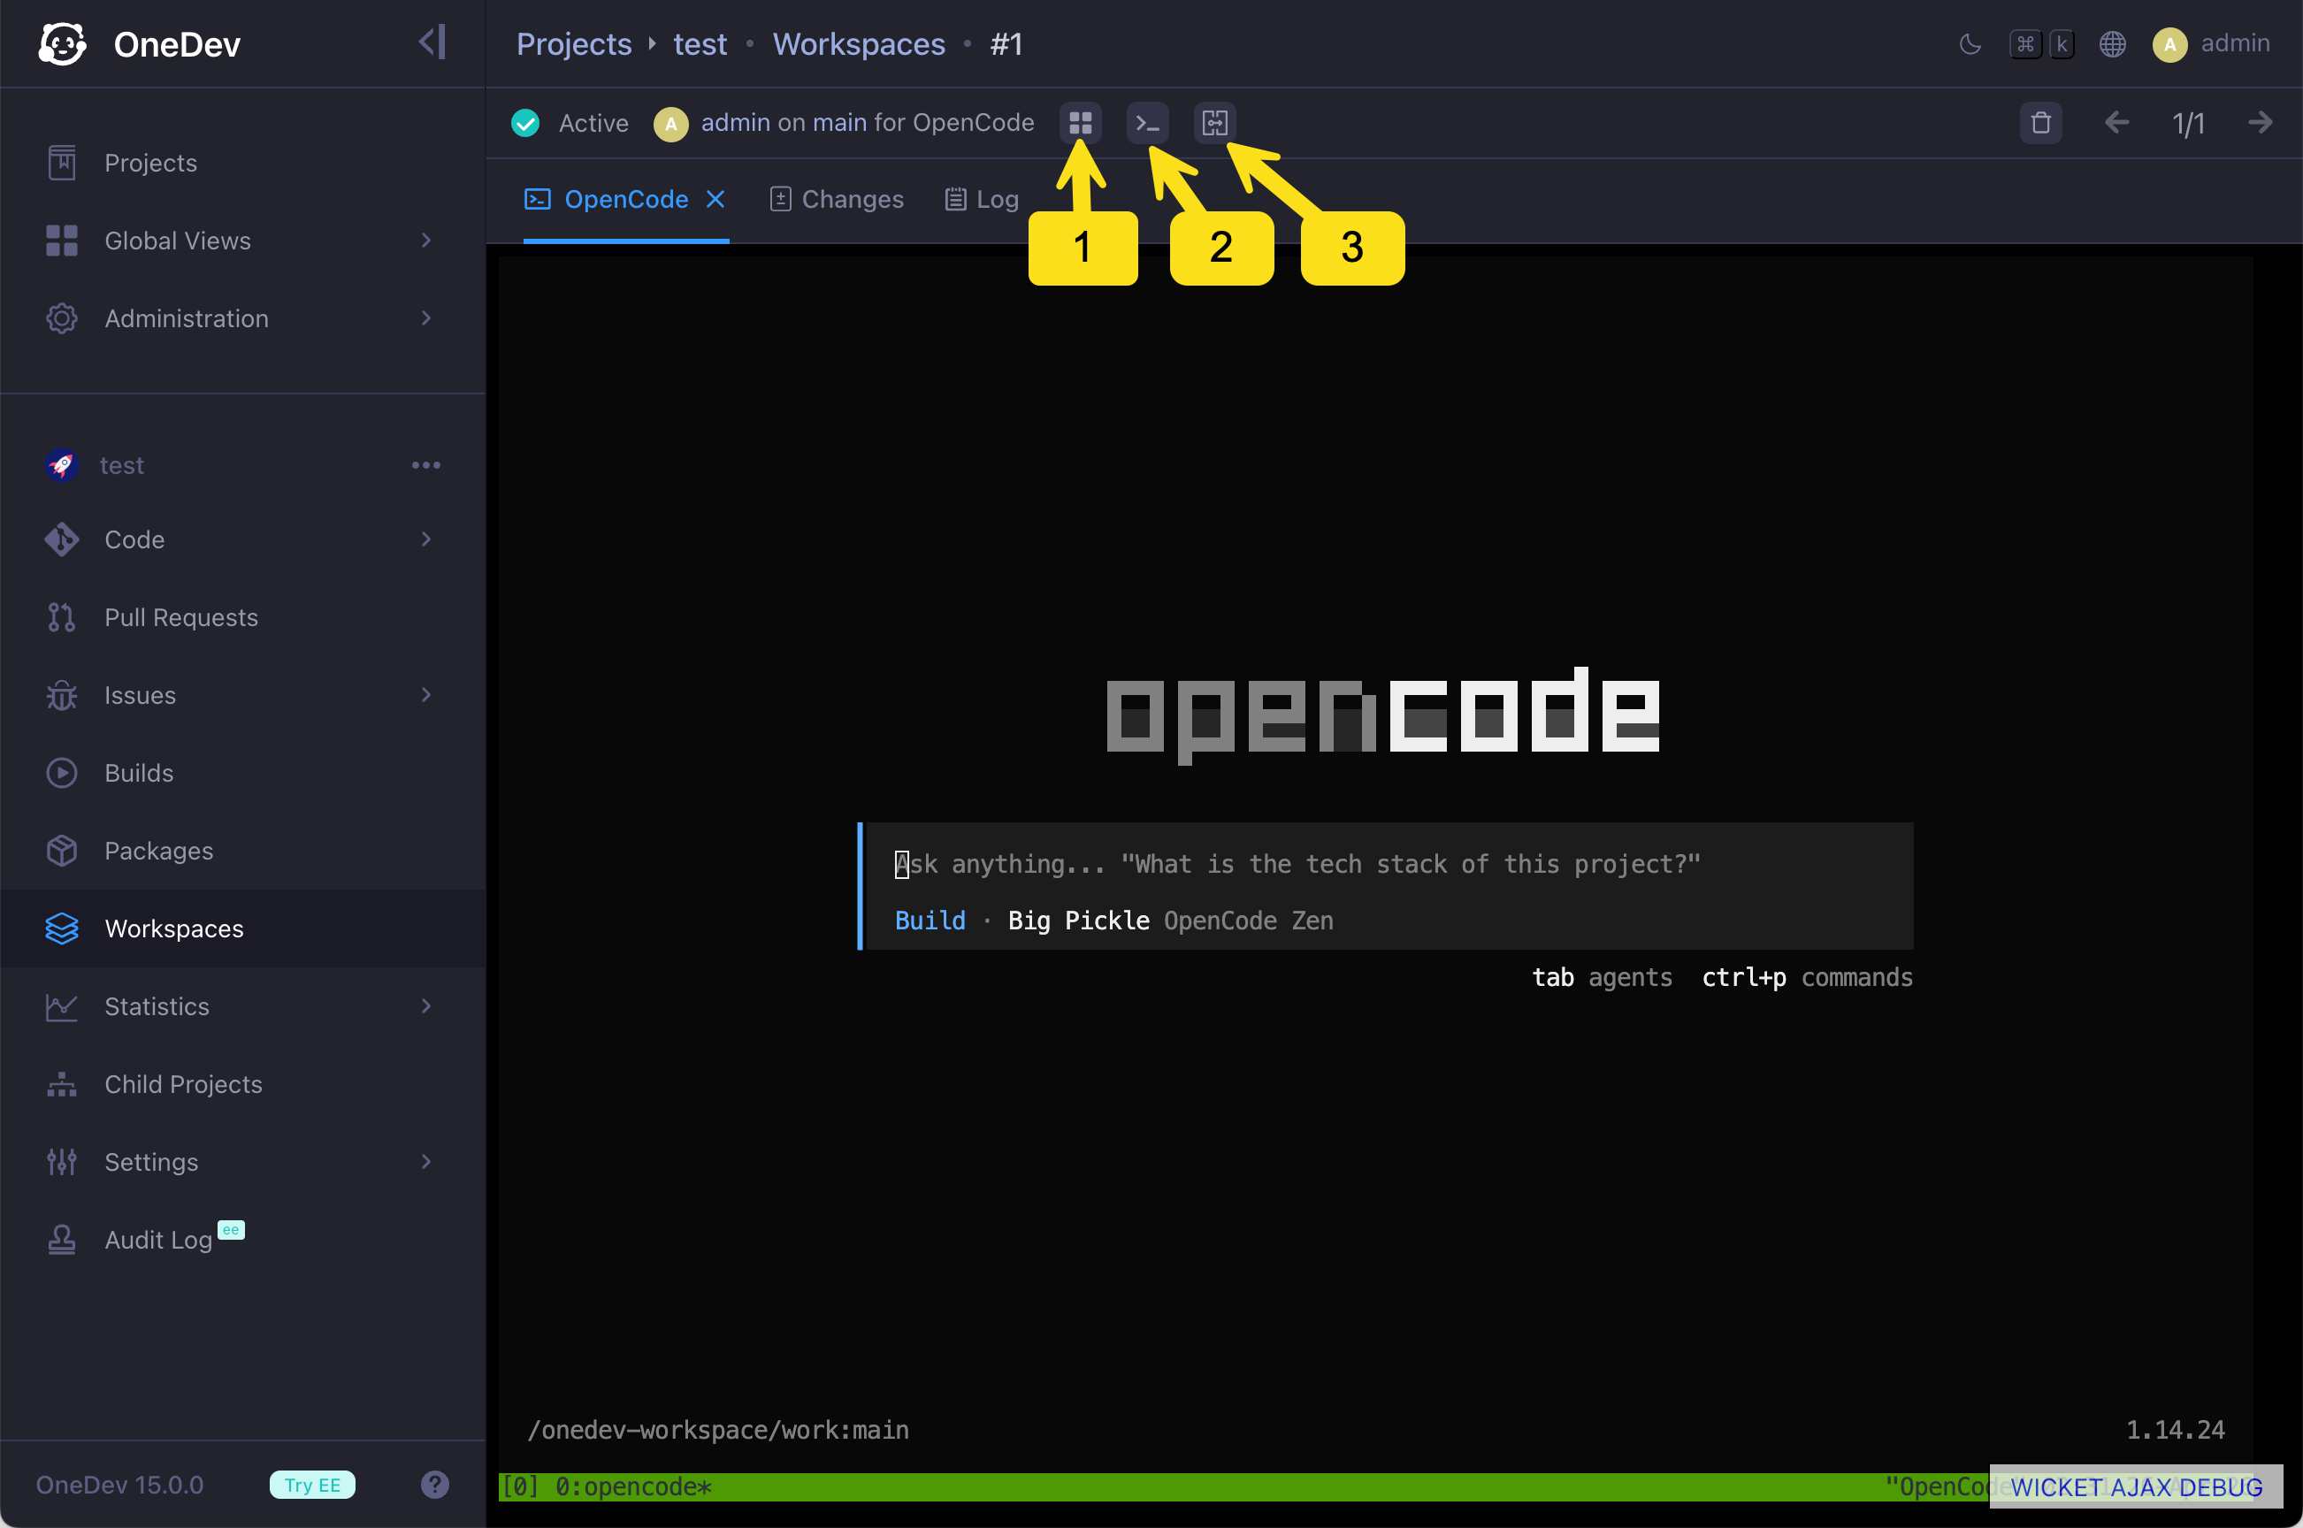Open the language globe icon
The image size is (2303, 1528).
(2112, 44)
